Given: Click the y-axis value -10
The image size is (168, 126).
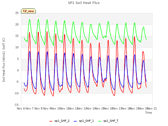Looking at the screenshot, I should pyautogui.click(x=16, y=93).
